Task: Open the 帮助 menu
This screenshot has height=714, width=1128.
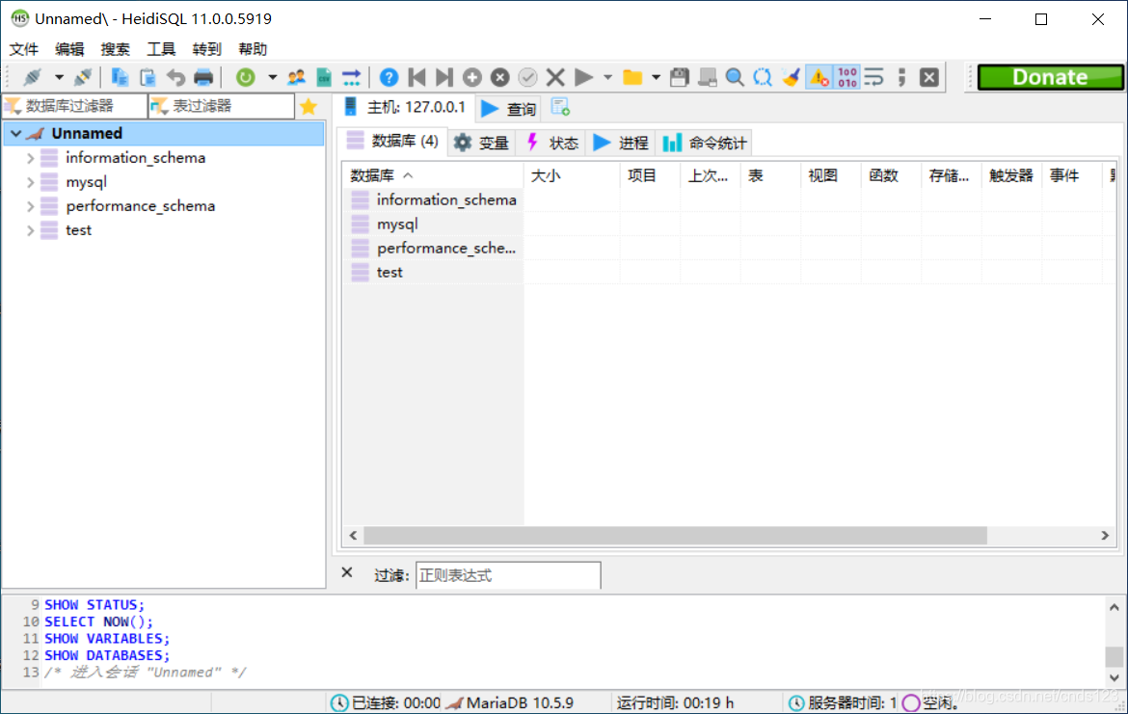Action: tap(253, 49)
